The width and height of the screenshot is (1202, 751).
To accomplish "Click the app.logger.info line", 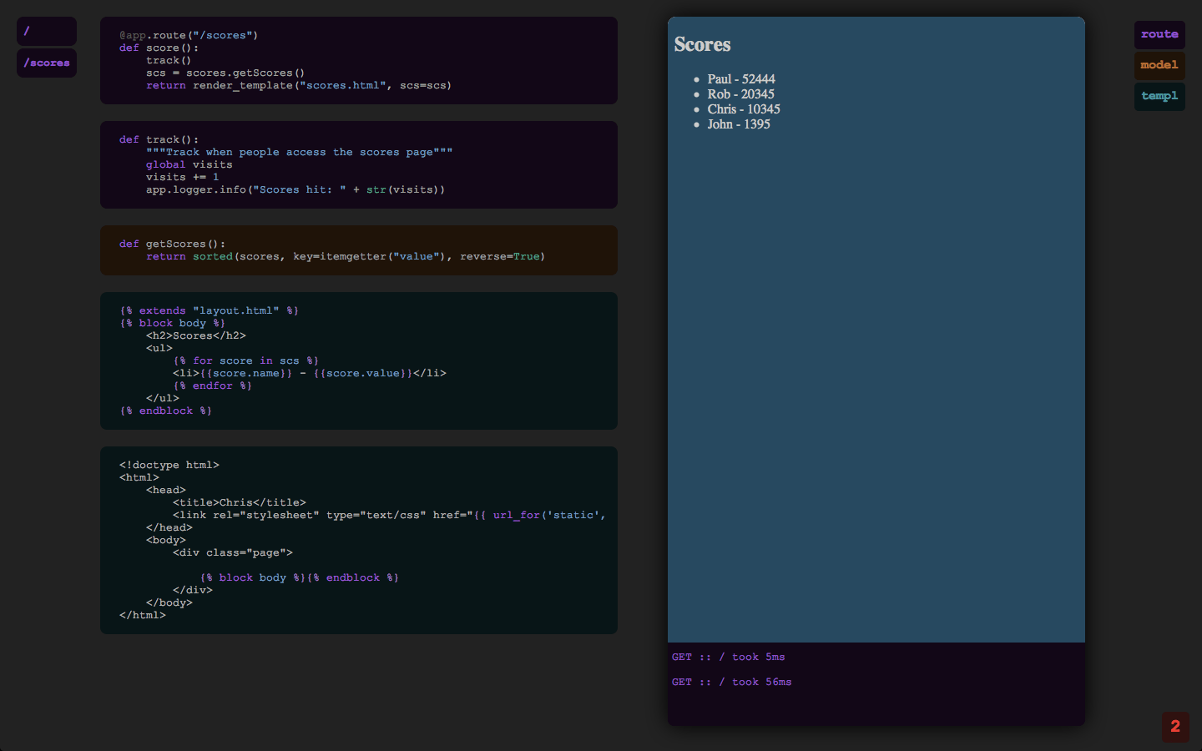I will 295,189.
